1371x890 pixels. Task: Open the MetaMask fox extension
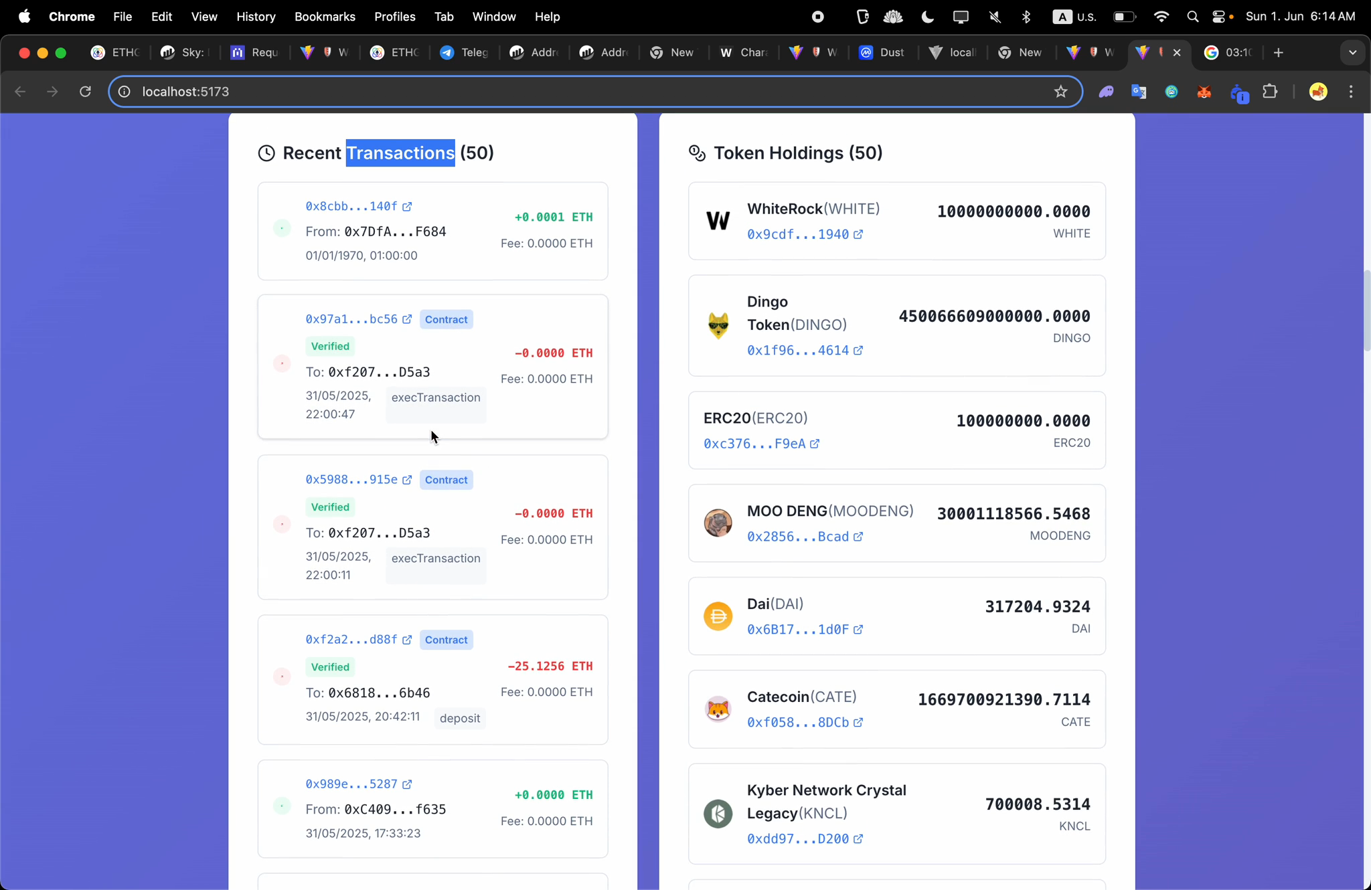1204,92
